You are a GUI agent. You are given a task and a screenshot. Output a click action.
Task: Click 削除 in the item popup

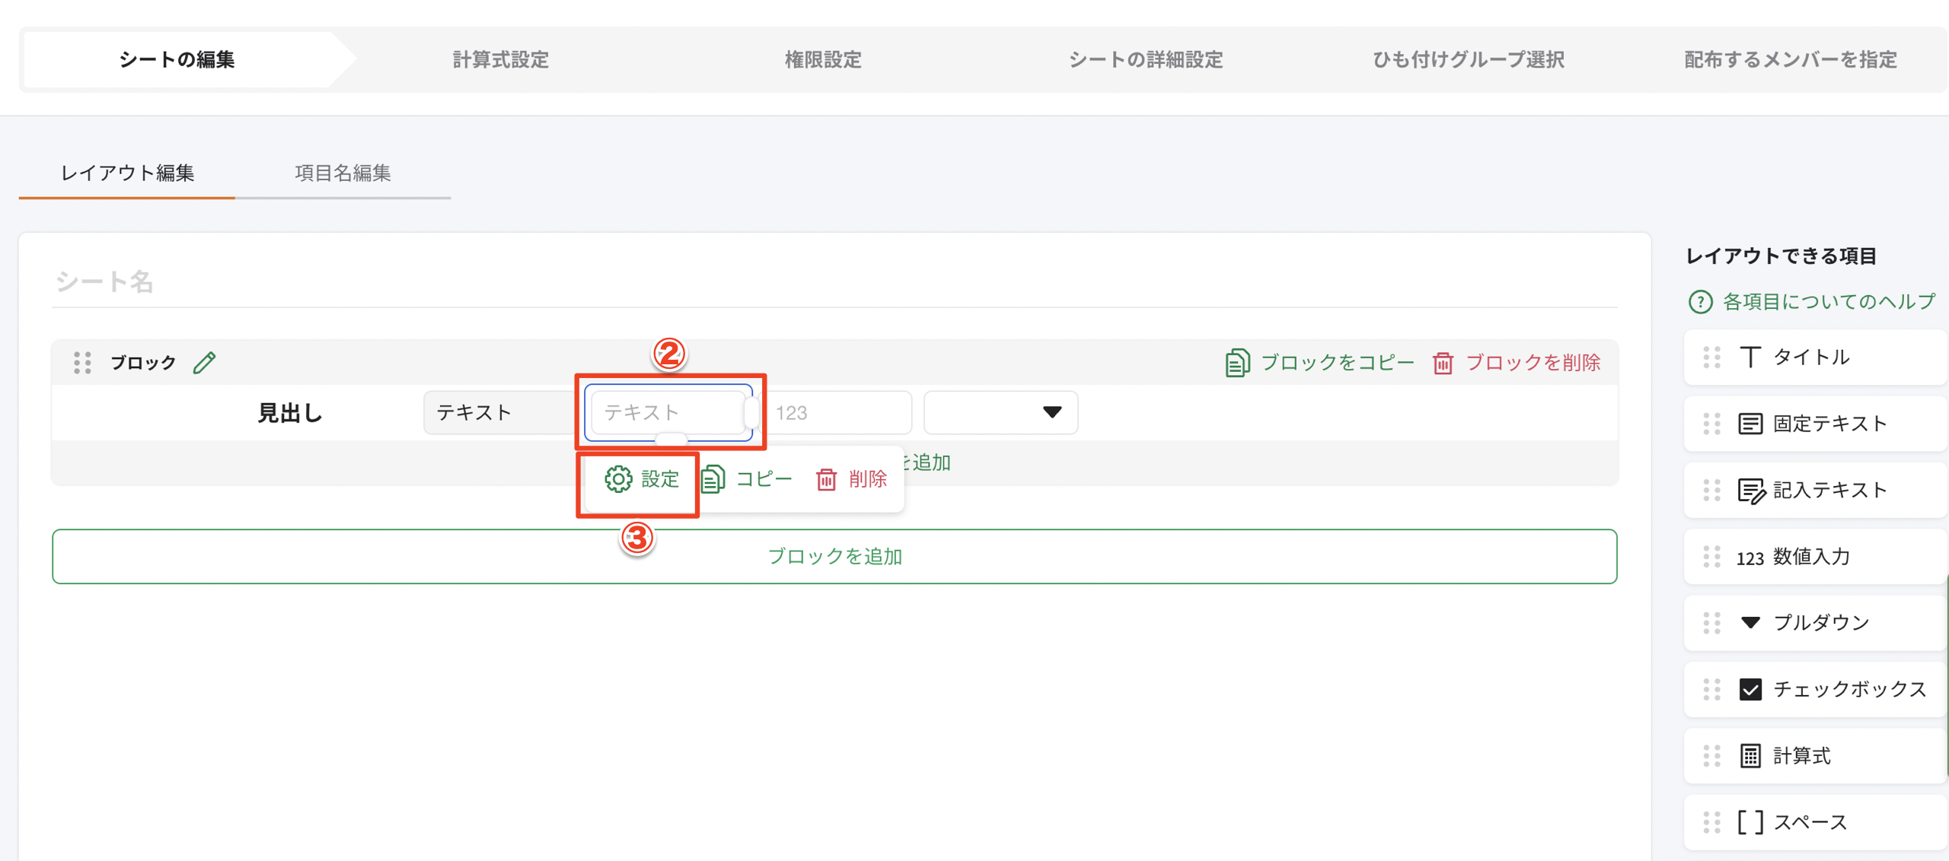click(851, 479)
